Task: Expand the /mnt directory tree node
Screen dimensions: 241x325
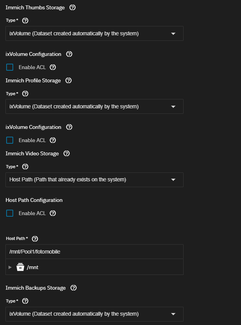Action: (x=10, y=267)
